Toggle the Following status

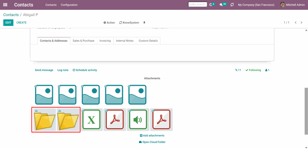pyautogui.click(x=253, y=70)
